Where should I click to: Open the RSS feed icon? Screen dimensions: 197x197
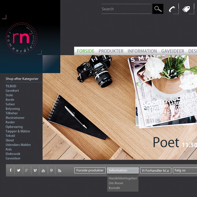59,171
